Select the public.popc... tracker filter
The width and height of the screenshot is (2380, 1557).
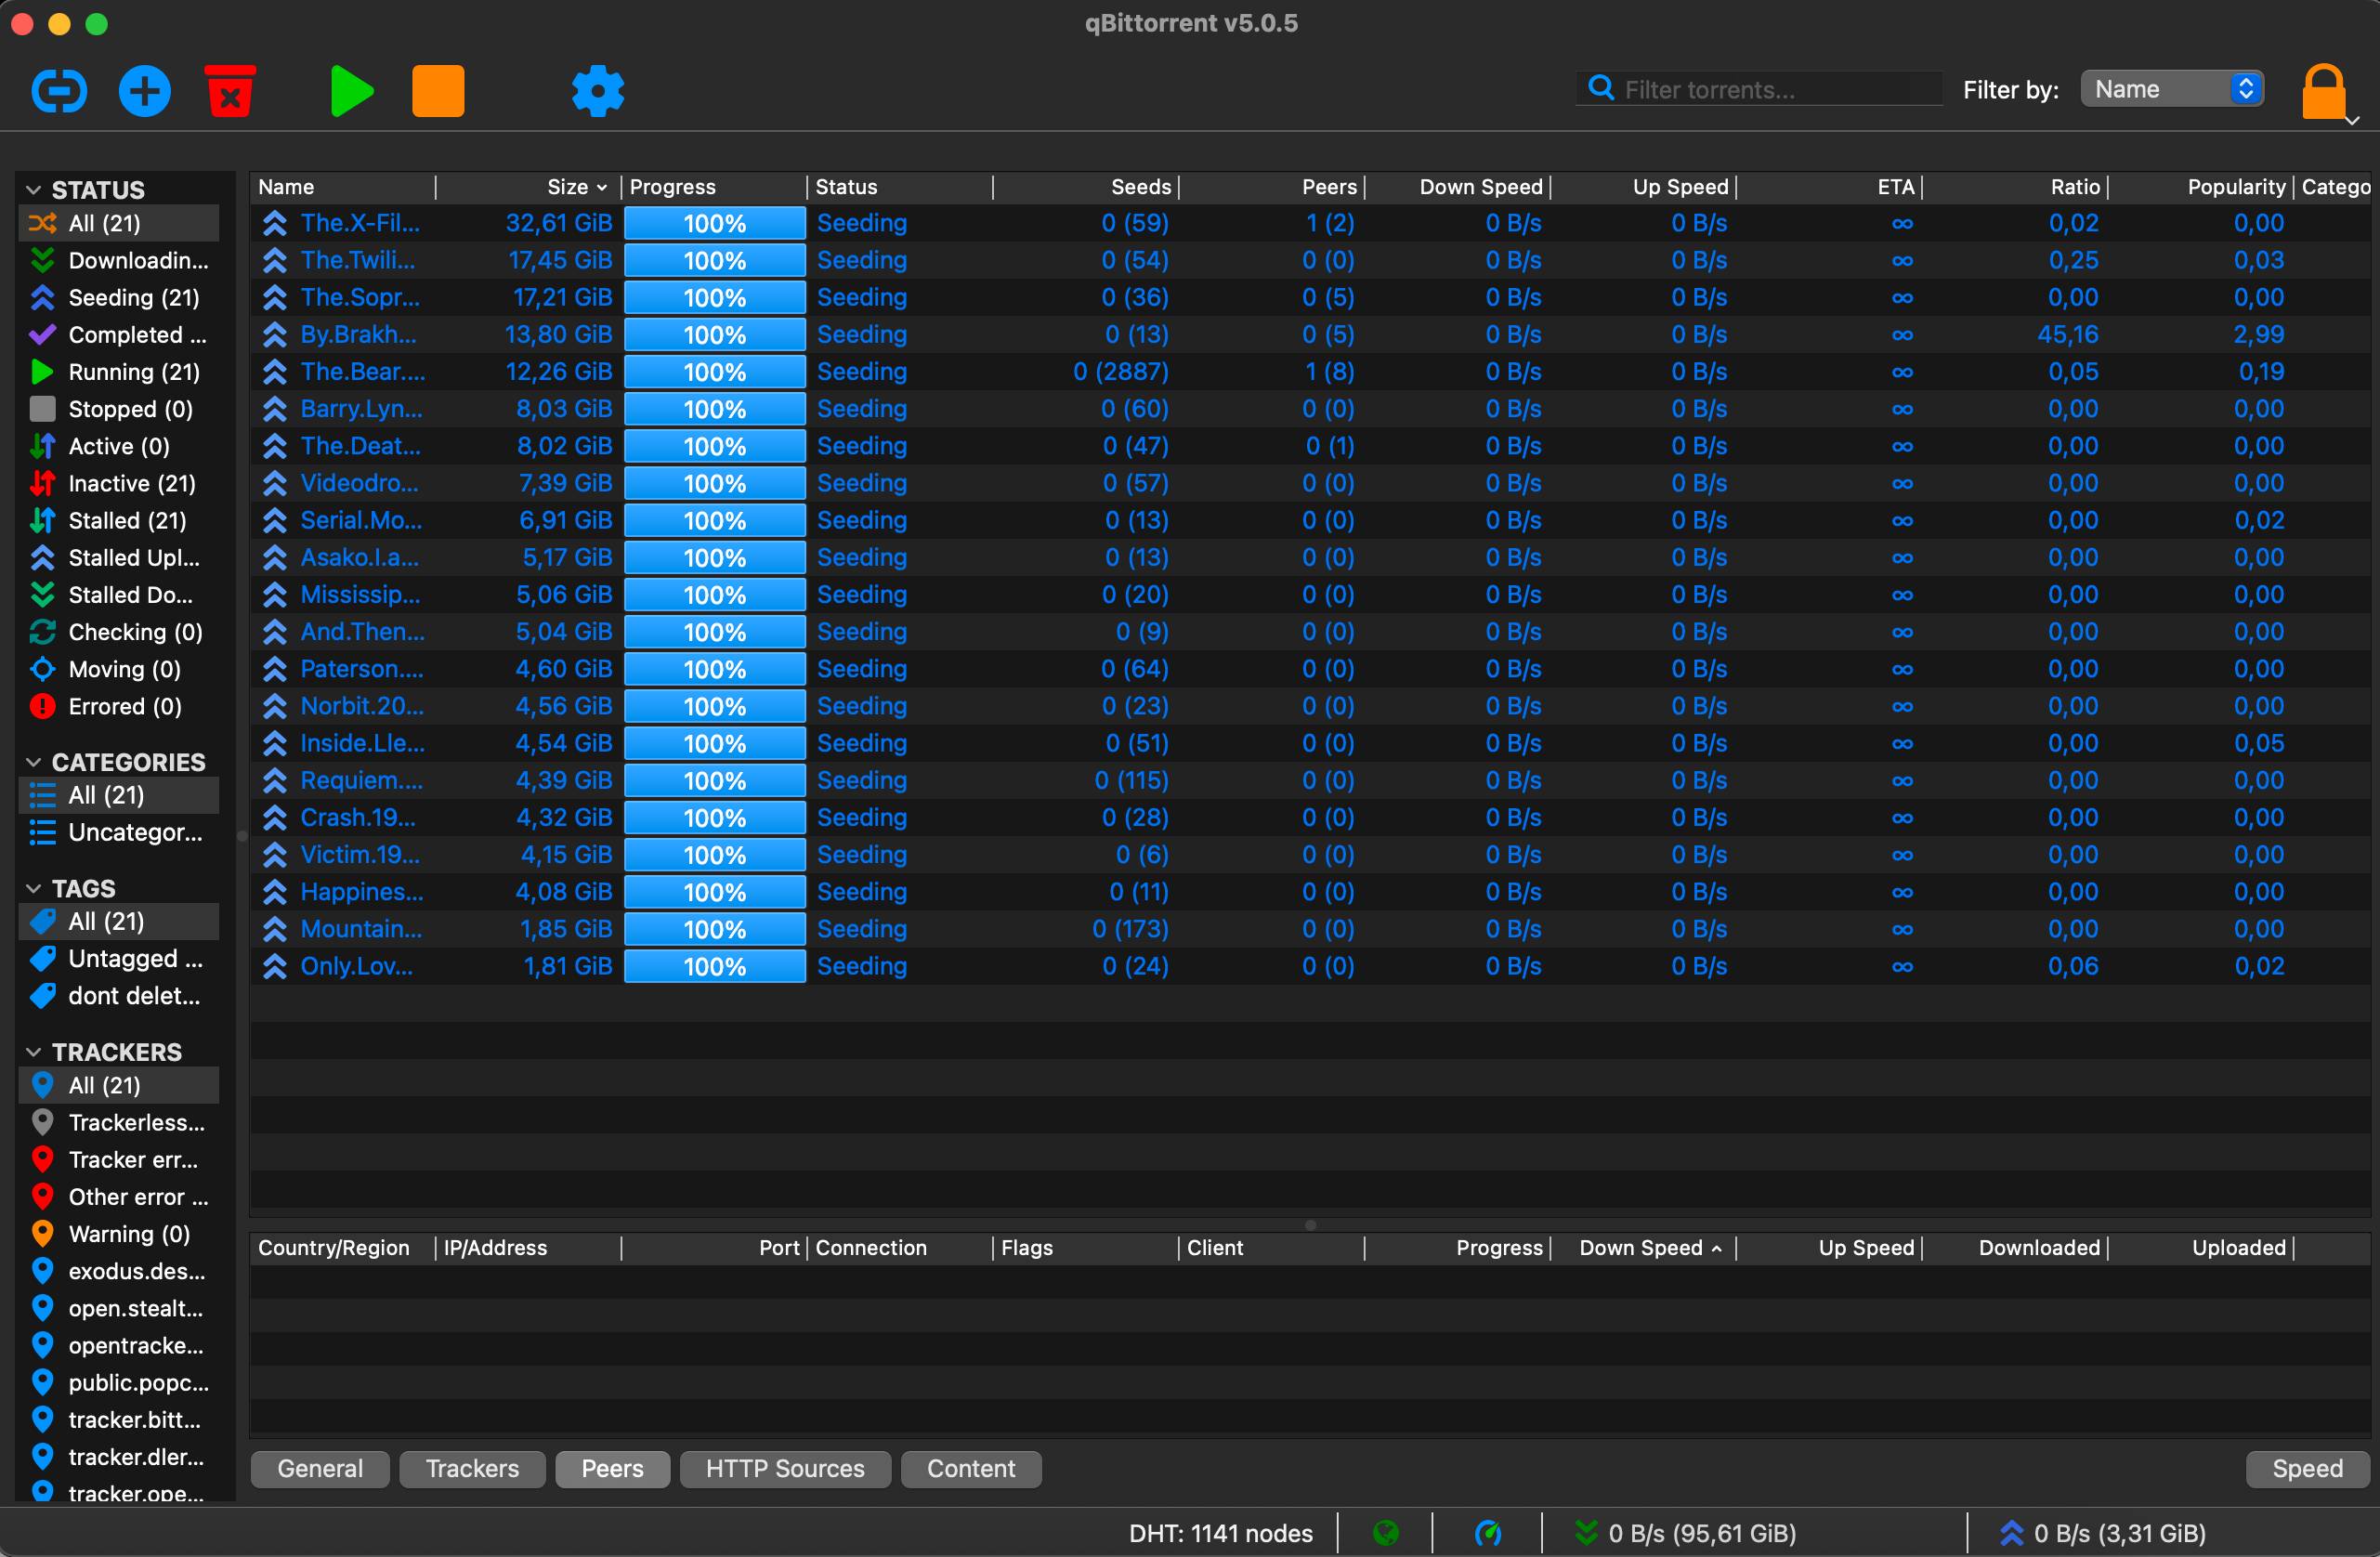click(x=120, y=1382)
